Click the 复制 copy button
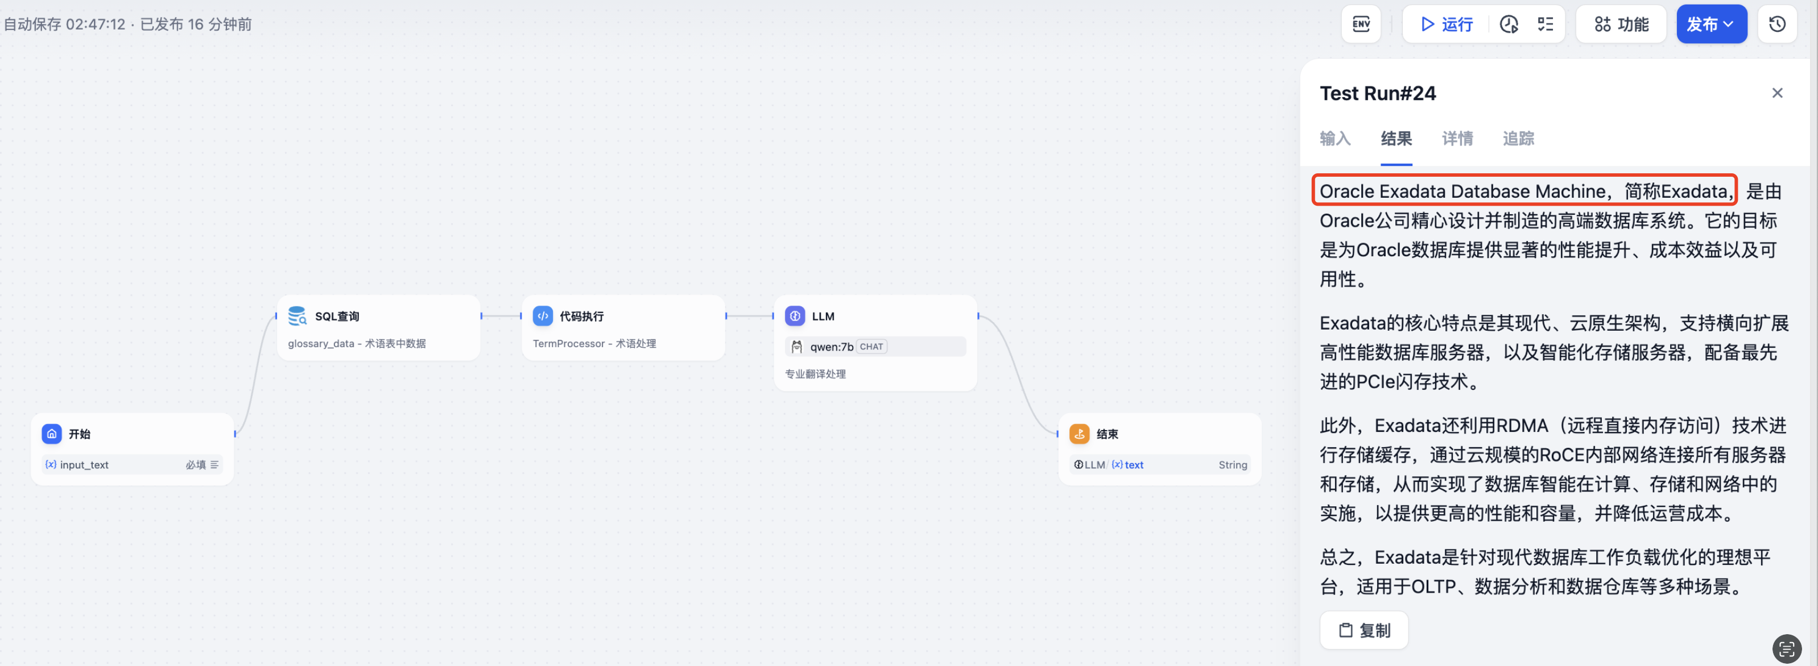This screenshot has height=666, width=1818. (x=1363, y=630)
